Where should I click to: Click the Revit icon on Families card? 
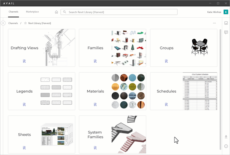click(95, 61)
